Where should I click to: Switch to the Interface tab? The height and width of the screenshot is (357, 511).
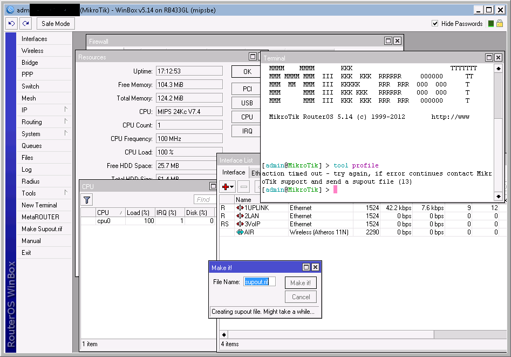pyautogui.click(x=234, y=173)
